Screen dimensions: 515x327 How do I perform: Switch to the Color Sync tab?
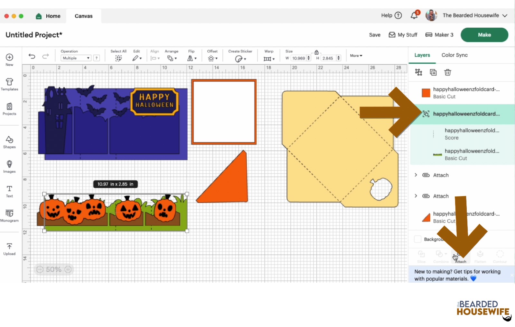(x=454, y=55)
